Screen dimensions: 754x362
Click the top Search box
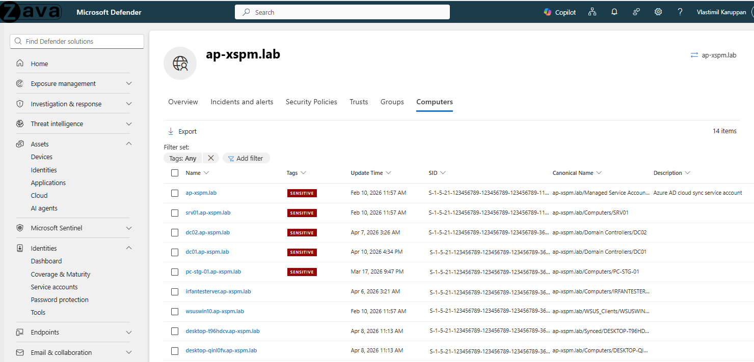[x=342, y=12]
